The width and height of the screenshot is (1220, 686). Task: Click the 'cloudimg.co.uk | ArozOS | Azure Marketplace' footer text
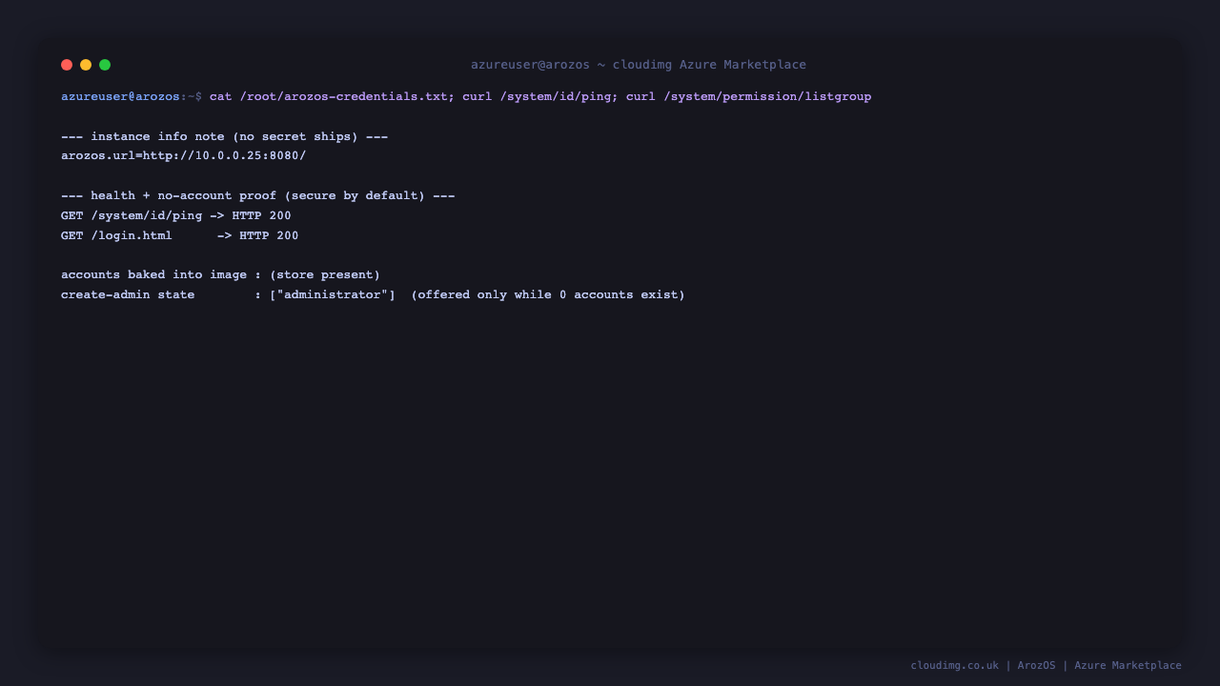click(1046, 665)
